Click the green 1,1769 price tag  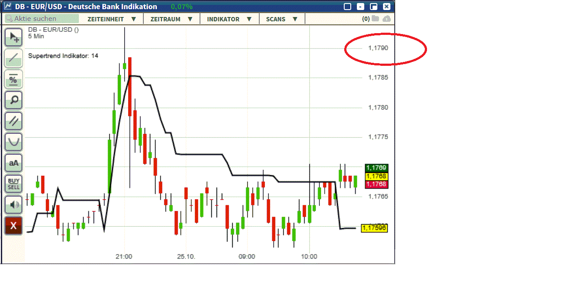tap(376, 168)
